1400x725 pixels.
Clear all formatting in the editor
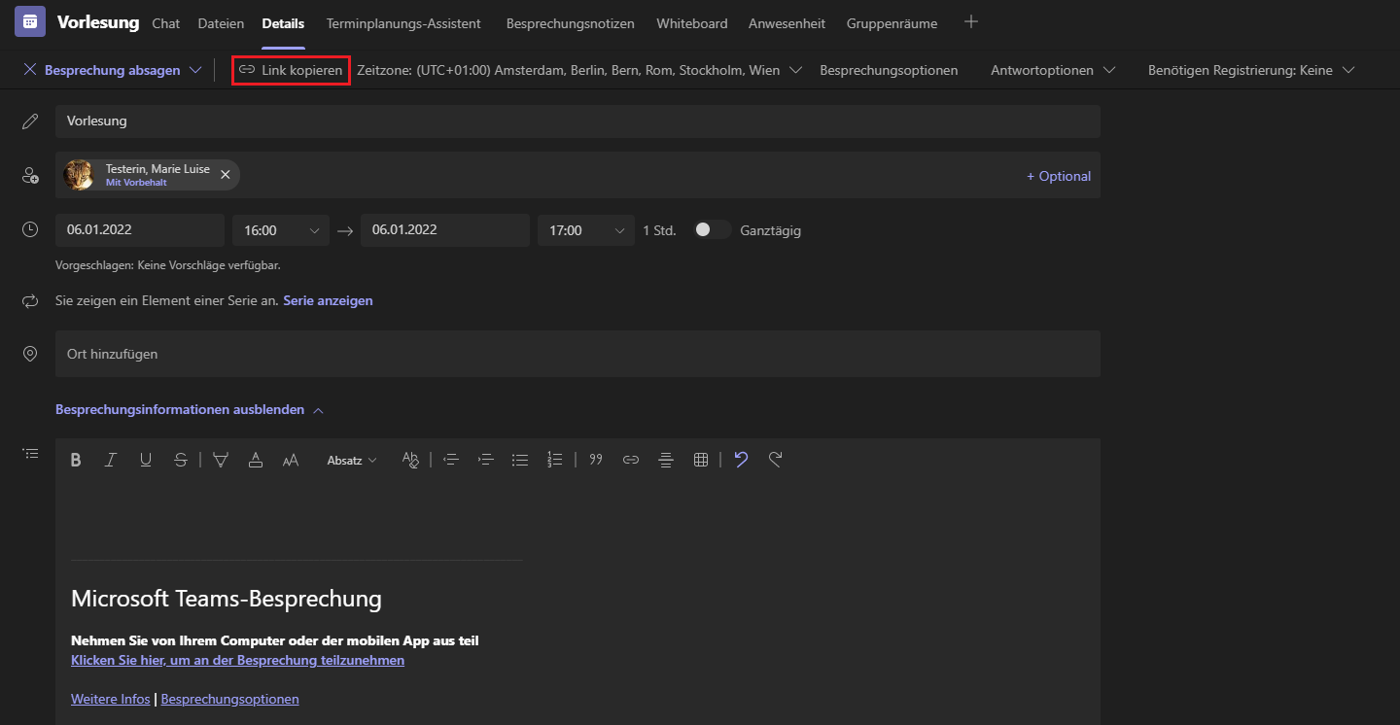[410, 460]
